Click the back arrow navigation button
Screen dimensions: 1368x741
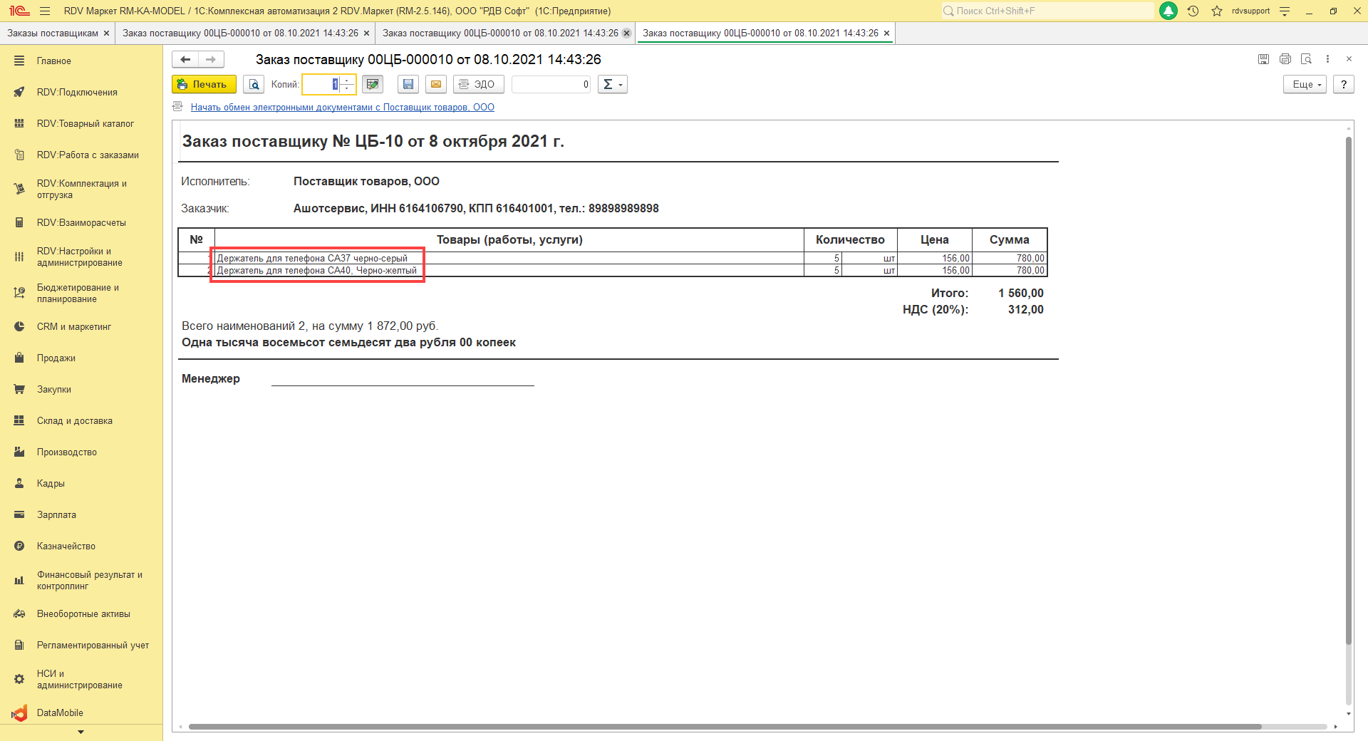(185, 59)
